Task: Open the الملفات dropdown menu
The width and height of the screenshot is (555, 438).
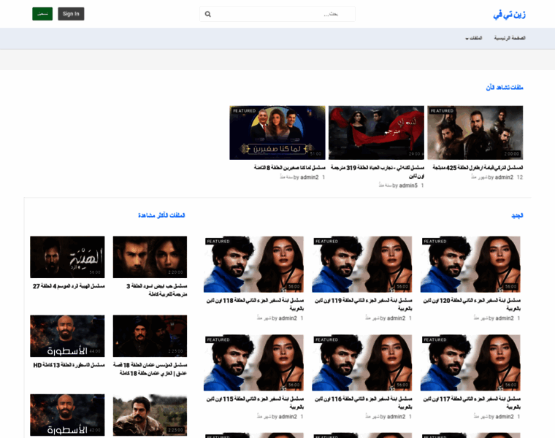Action: coord(474,37)
